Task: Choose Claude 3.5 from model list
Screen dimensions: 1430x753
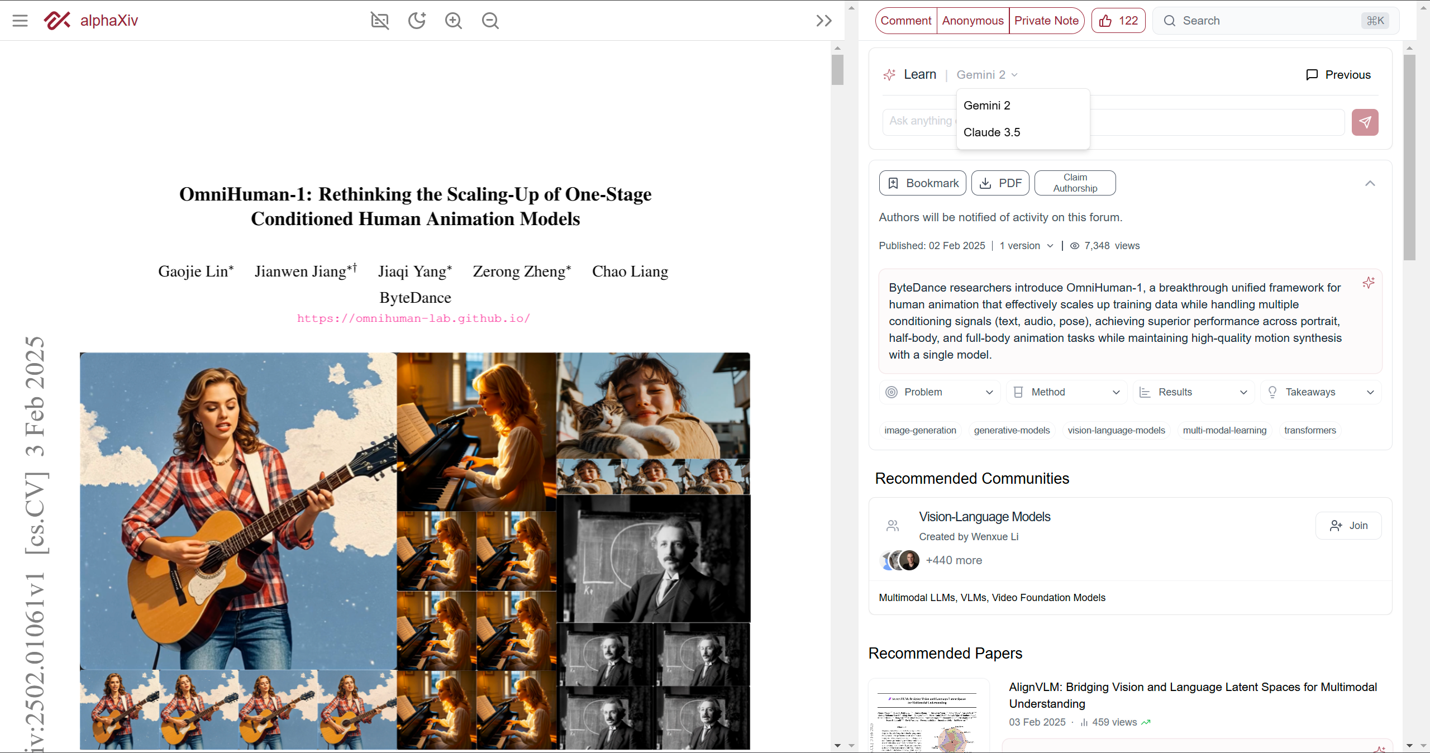Action: coord(1023,132)
